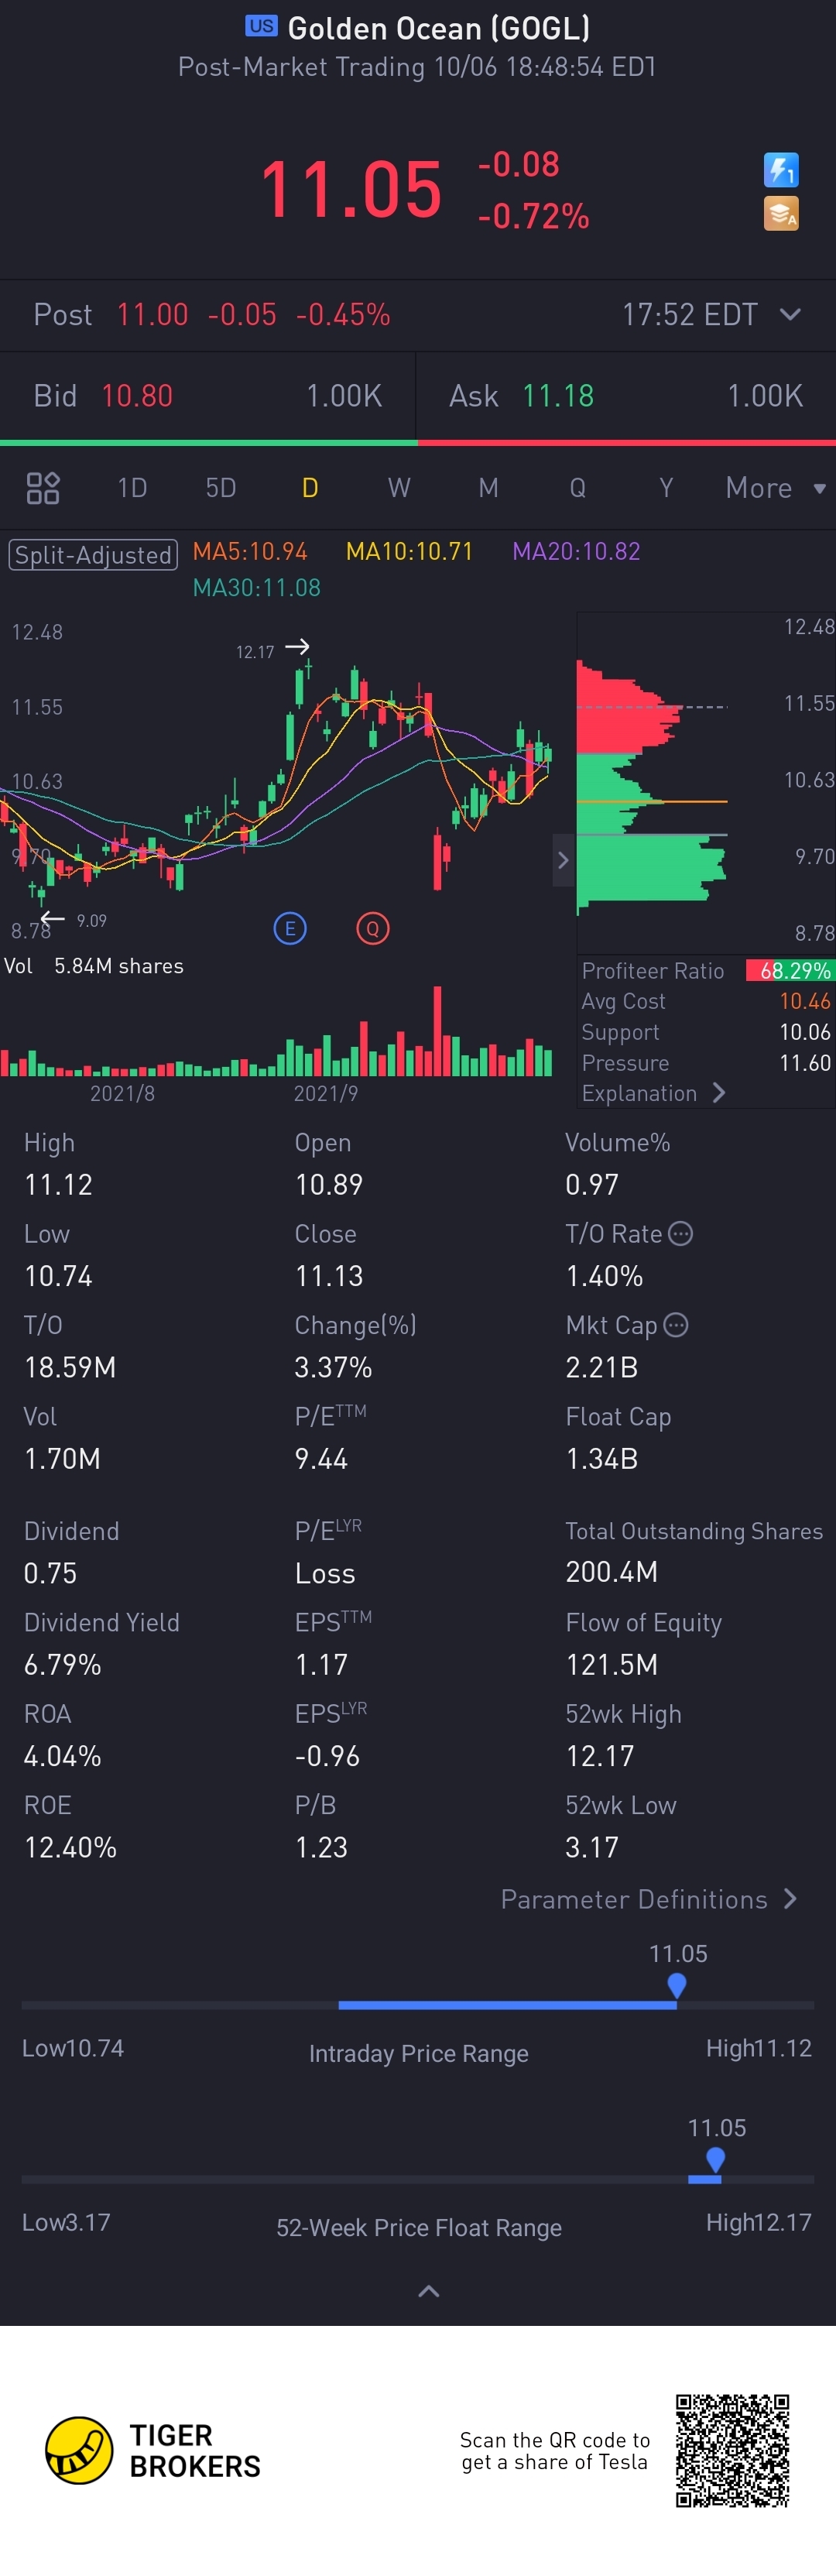The image size is (836, 2576).
Task: Tap the Dividend Yield 6.79% value
Action: [x=62, y=1664]
